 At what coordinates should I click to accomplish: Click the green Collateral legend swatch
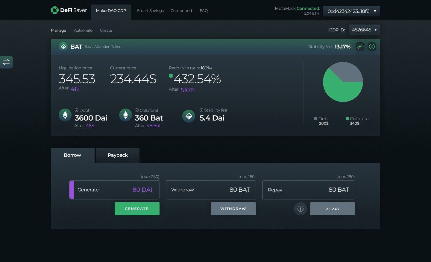coord(347,119)
